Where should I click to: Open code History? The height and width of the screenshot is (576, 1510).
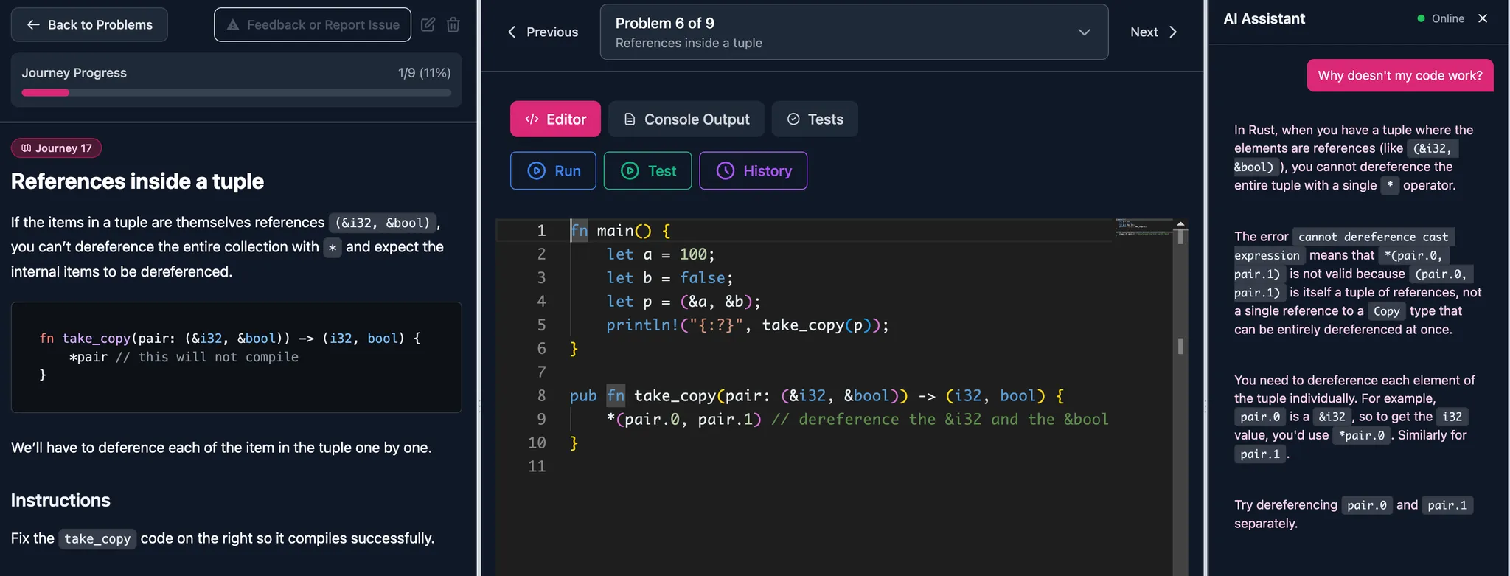(x=753, y=170)
